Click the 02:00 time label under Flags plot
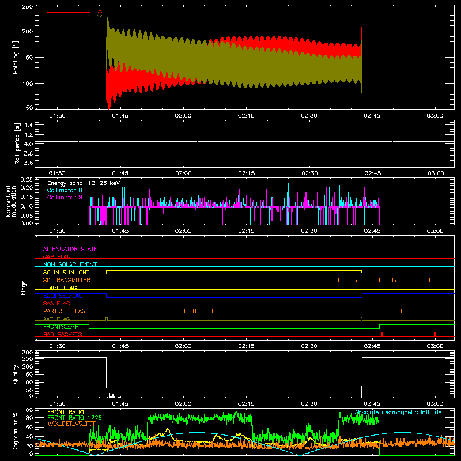 [x=183, y=346]
